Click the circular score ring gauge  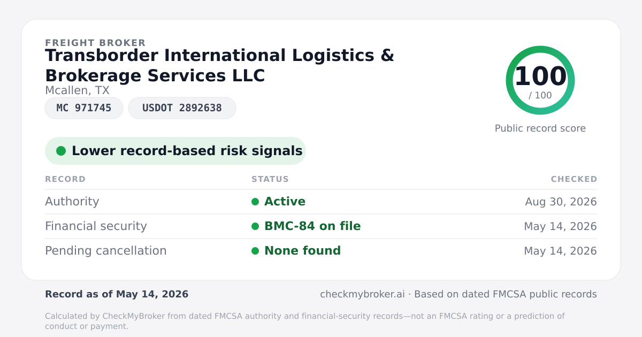tap(540, 80)
